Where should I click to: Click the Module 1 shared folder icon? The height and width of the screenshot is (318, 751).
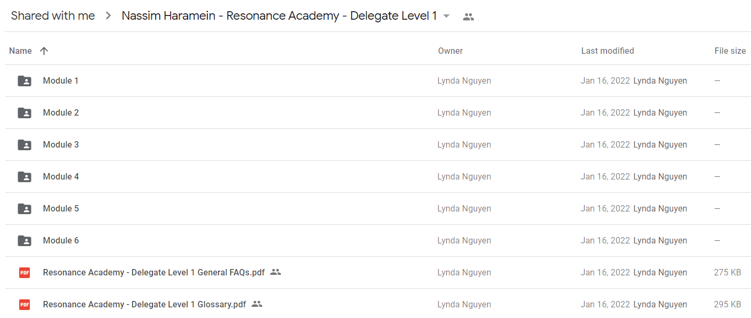(x=25, y=81)
